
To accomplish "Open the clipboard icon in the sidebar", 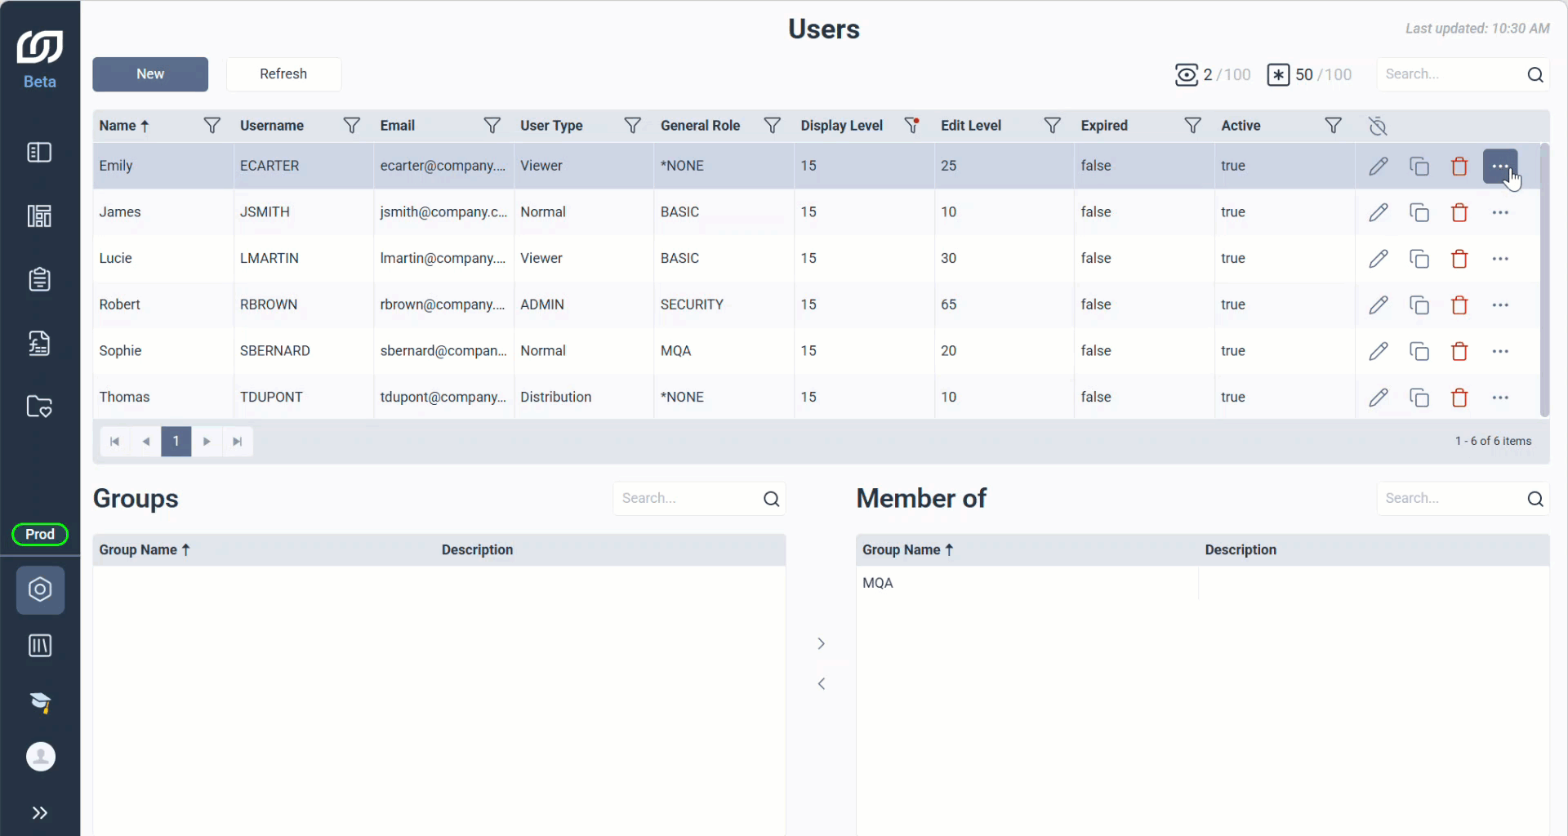I will (x=39, y=279).
